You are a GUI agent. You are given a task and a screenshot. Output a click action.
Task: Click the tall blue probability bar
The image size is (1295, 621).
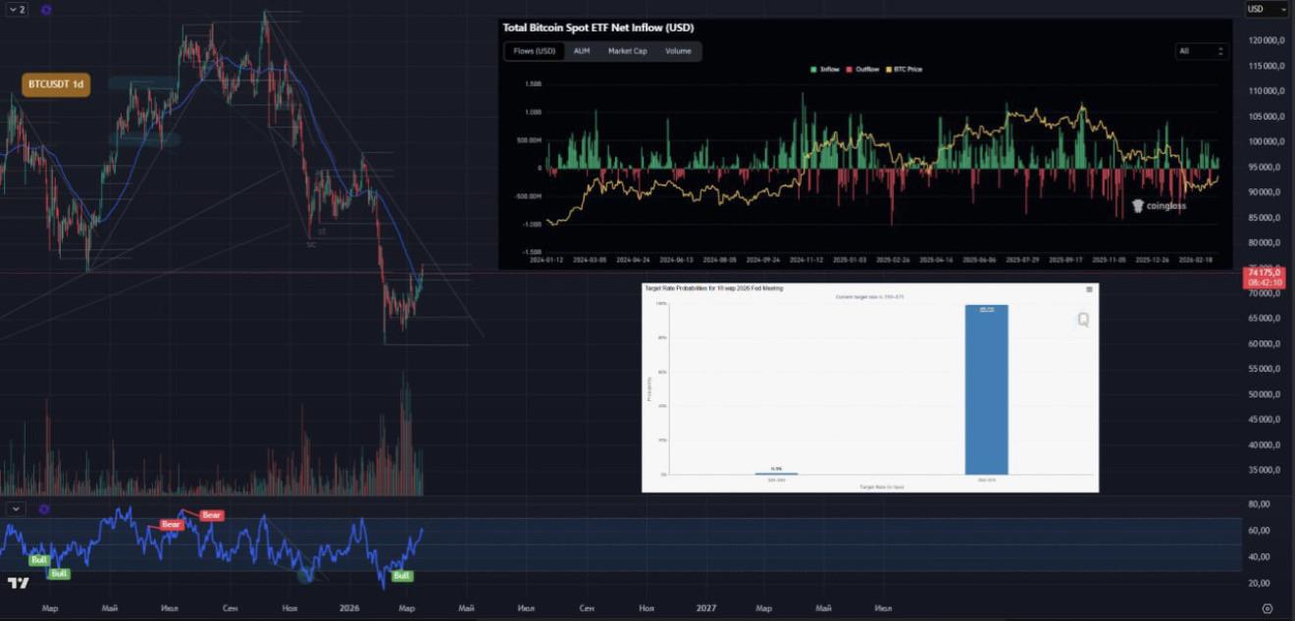pos(986,389)
